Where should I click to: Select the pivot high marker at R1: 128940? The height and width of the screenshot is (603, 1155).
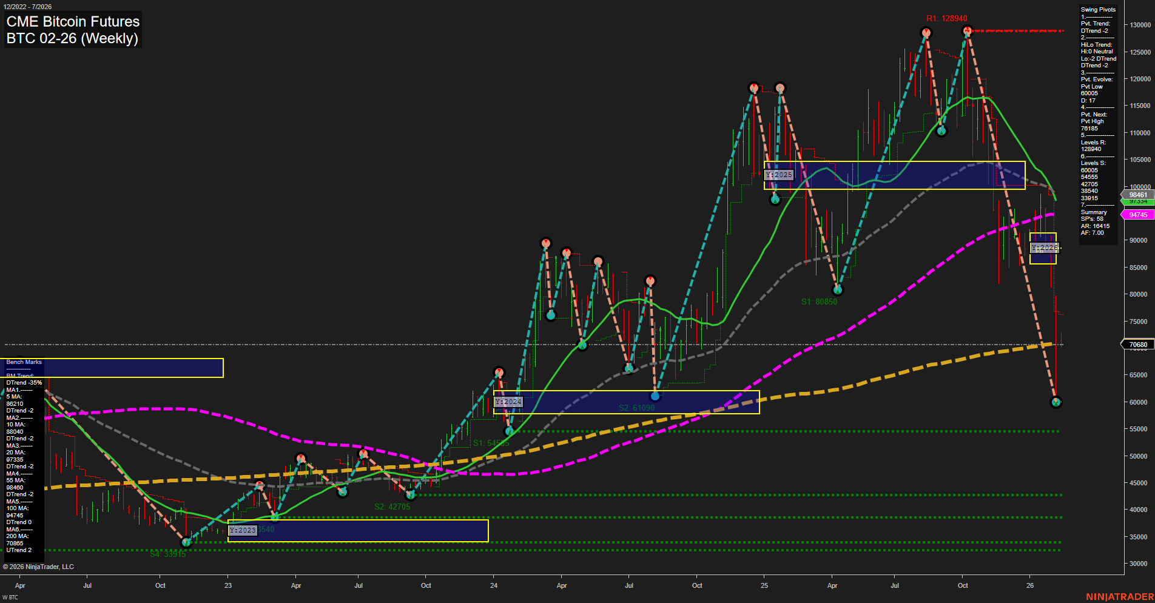(x=968, y=29)
